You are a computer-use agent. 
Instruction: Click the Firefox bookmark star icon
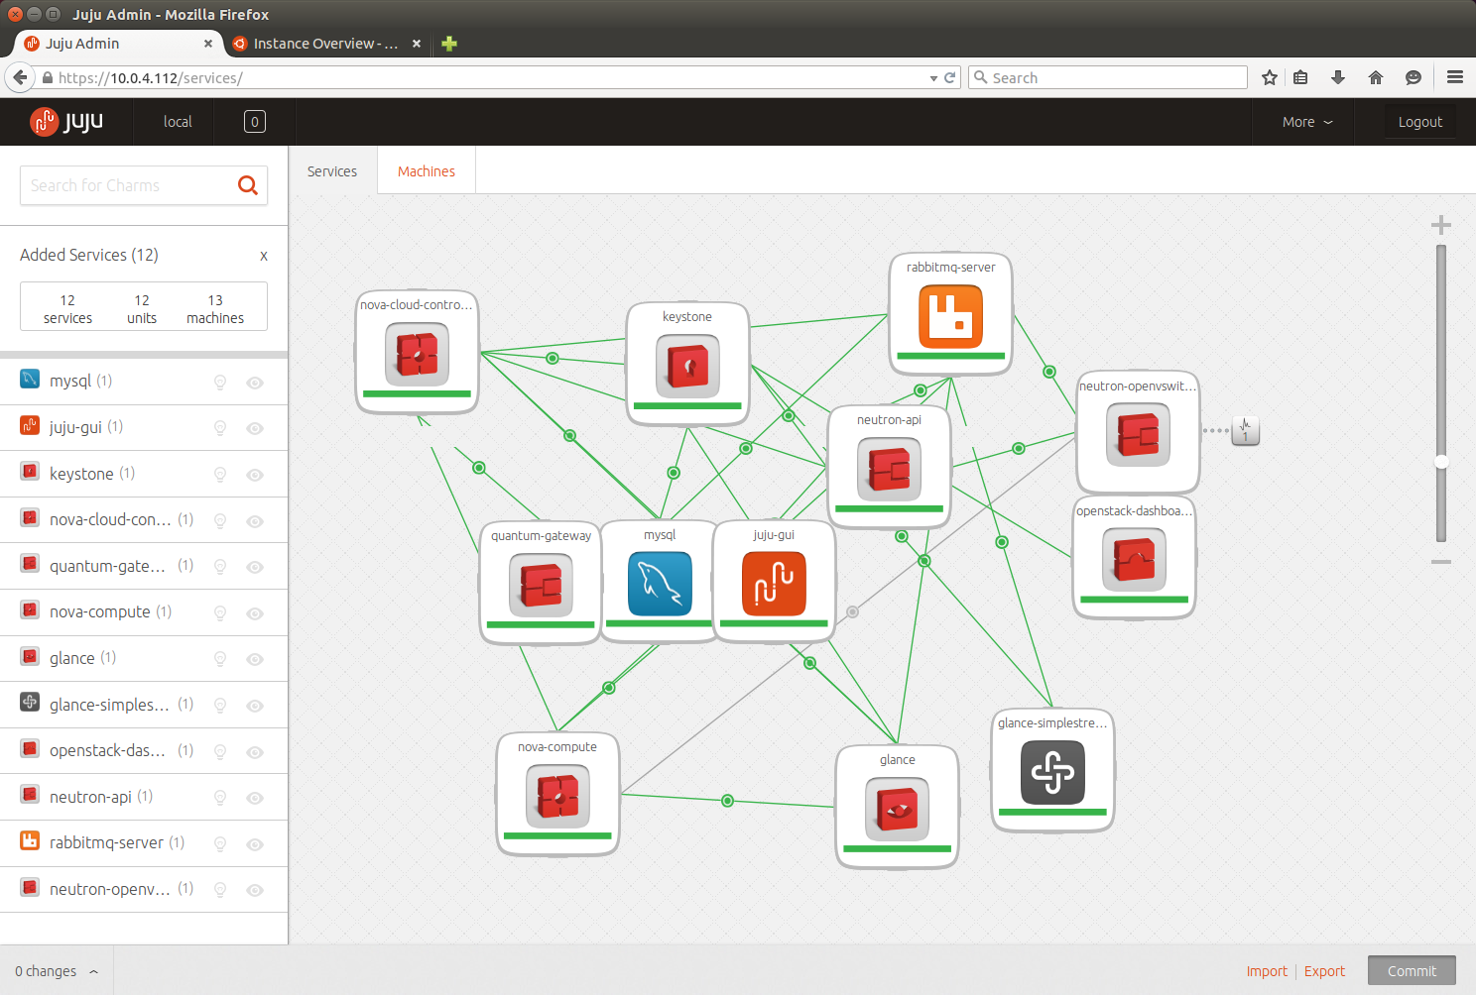pyautogui.click(x=1269, y=77)
